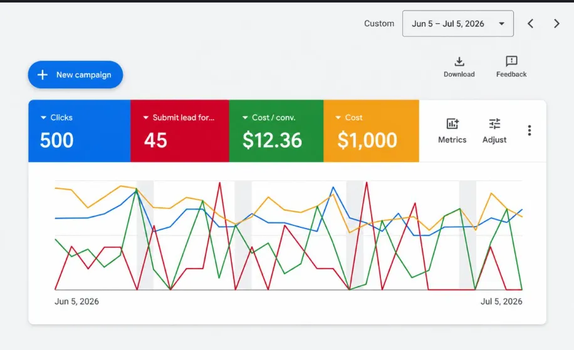Open the Jun 5 – Jul 5, 2026 date picker

pyautogui.click(x=458, y=24)
